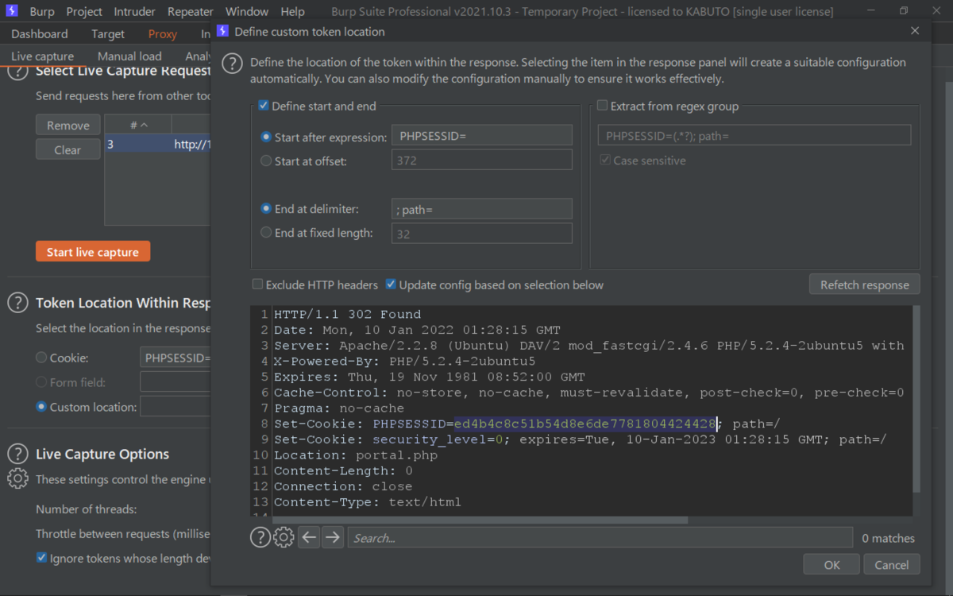Viewport: 953px width, 596px height.
Task: Go to previous search match arrow
Action: click(310, 537)
